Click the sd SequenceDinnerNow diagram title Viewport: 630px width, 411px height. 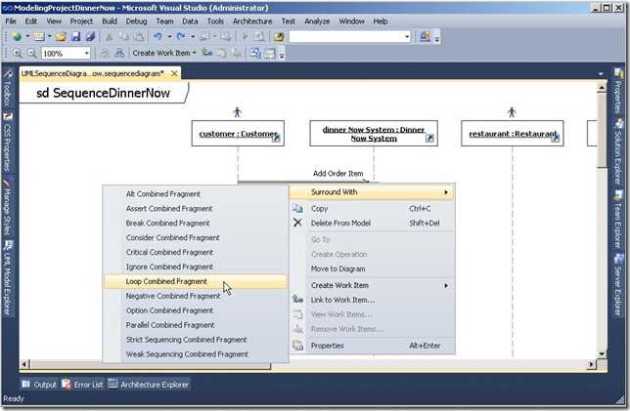point(104,93)
